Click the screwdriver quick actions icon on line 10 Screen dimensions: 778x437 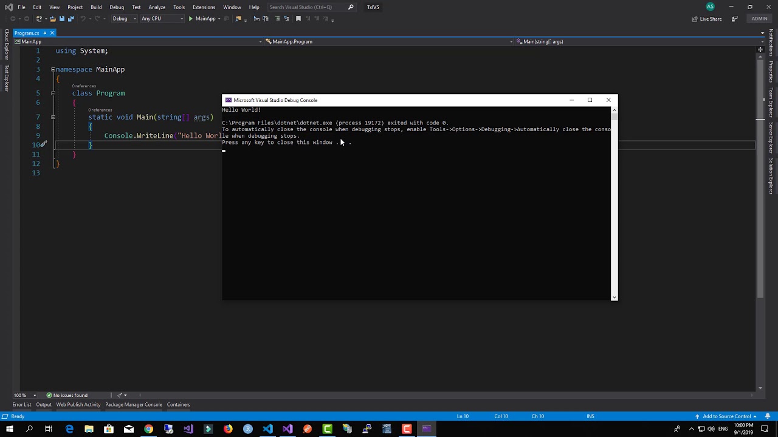click(x=44, y=144)
